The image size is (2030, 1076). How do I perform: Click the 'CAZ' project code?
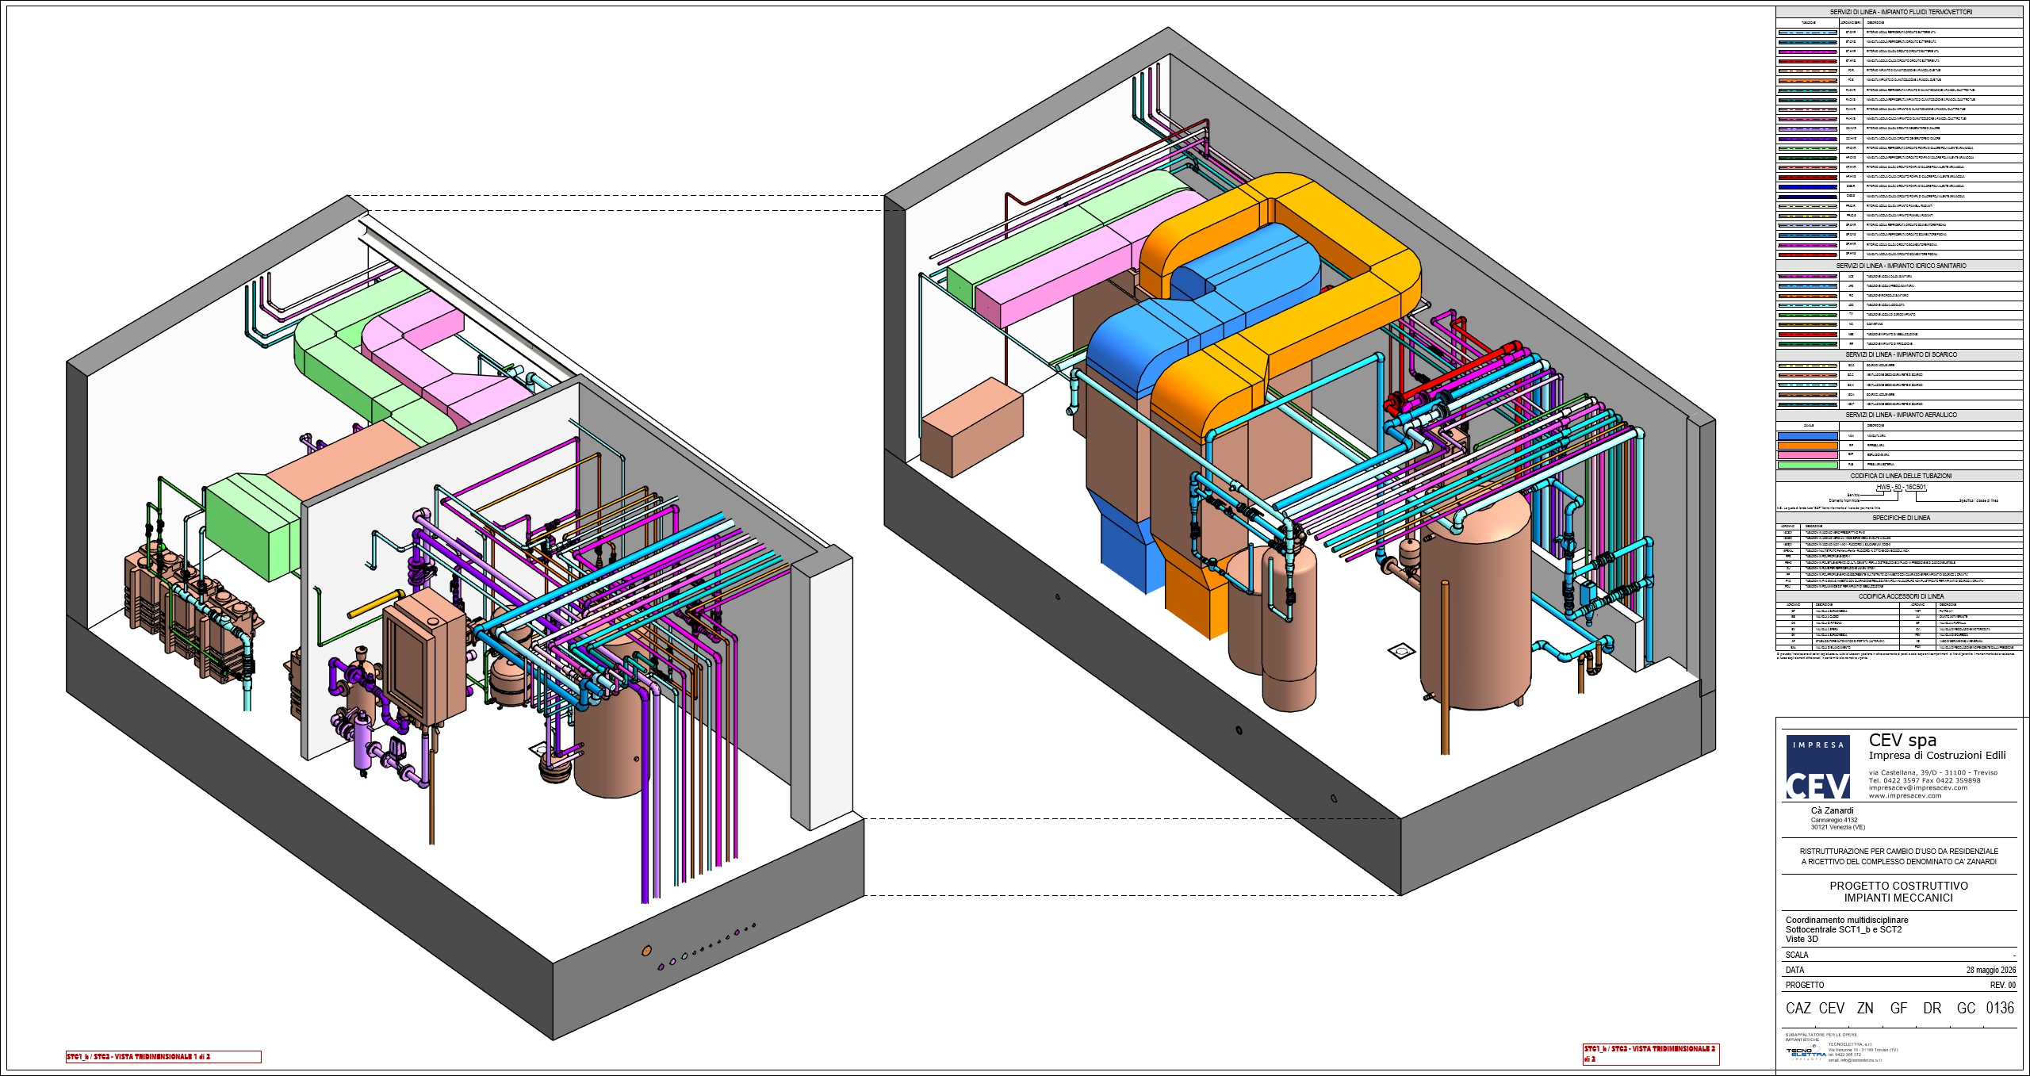click(1798, 1008)
